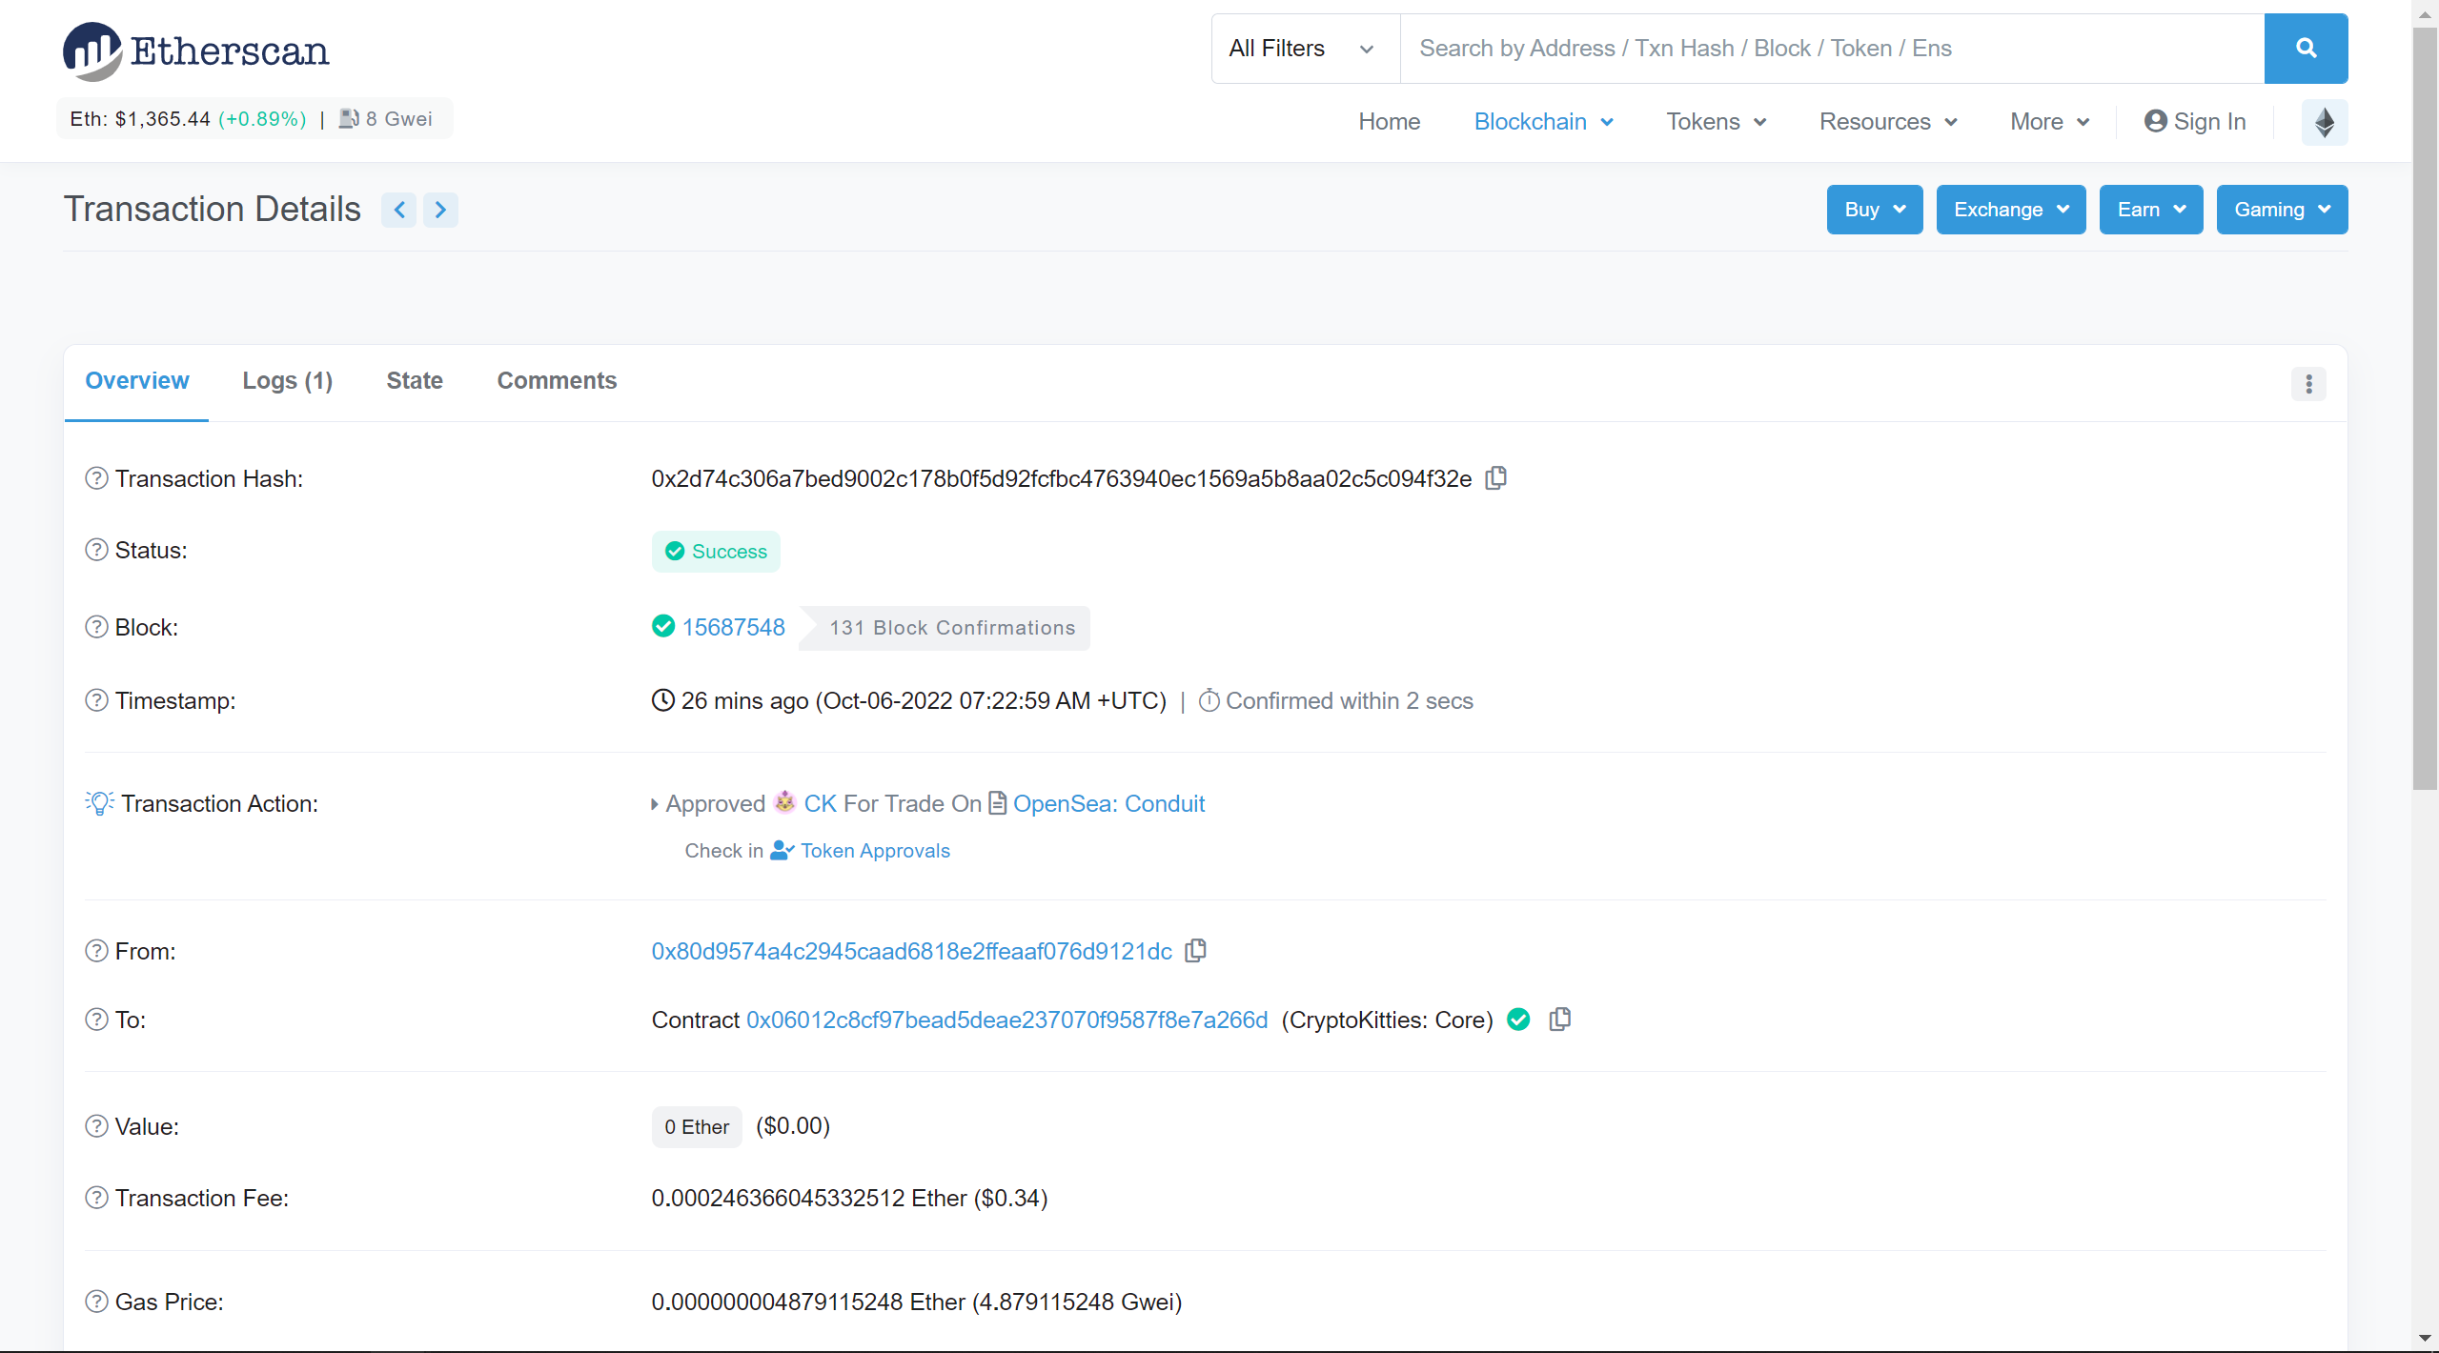Open the State tab
The image size is (2439, 1353).
(415, 380)
